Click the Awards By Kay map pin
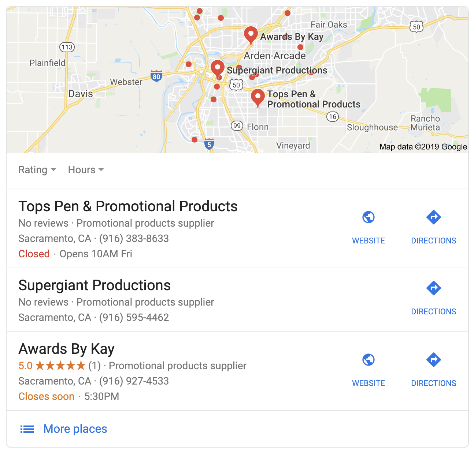474x454 pixels. (251, 35)
